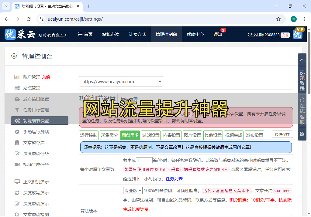Switch to 内容设置 tab
Screen dimensions: 311x217
[x=171, y=135]
